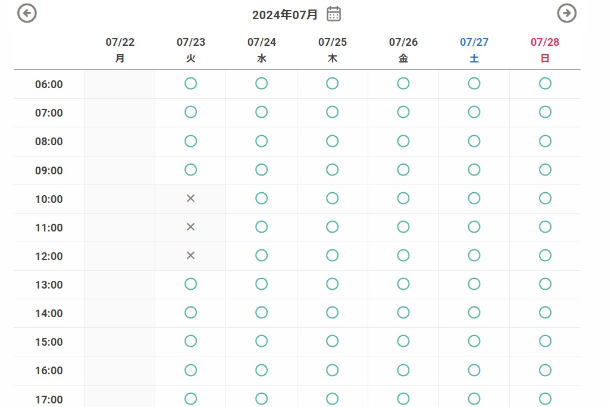This screenshot has height=407, width=611.
Task: Select available slot 07/24 at 10:00
Action: (x=261, y=198)
